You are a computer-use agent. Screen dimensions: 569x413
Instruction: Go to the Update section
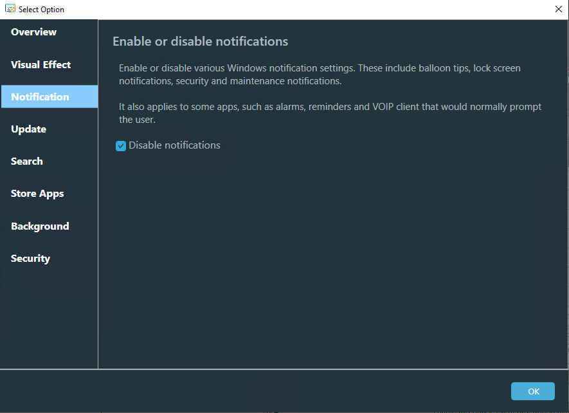29,129
